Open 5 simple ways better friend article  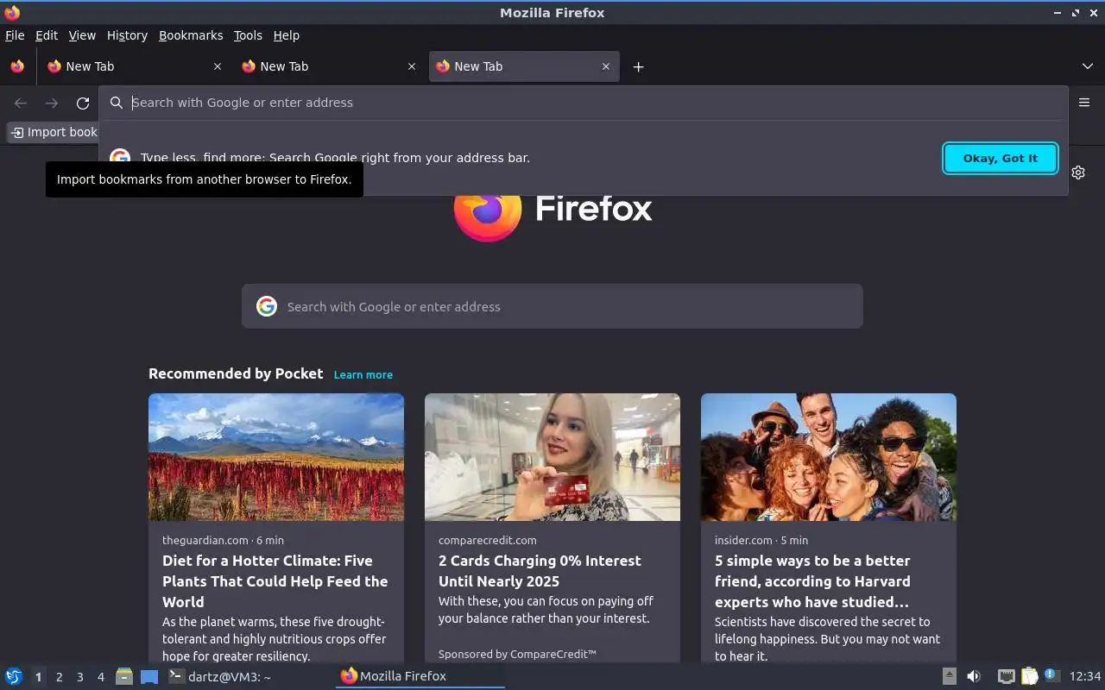pyautogui.click(x=812, y=581)
